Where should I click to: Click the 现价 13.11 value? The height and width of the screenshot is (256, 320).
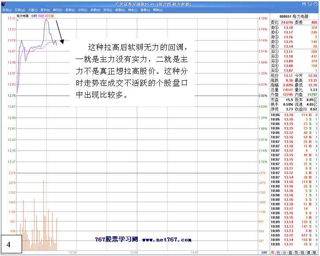click(288, 76)
